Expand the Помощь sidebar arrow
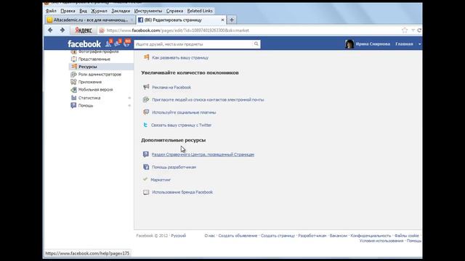 pyautogui.click(x=129, y=105)
